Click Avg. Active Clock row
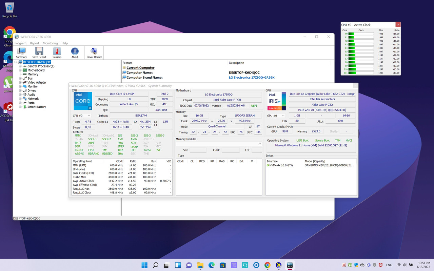Screen dimensions: 434x271 (x=122, y=181)
